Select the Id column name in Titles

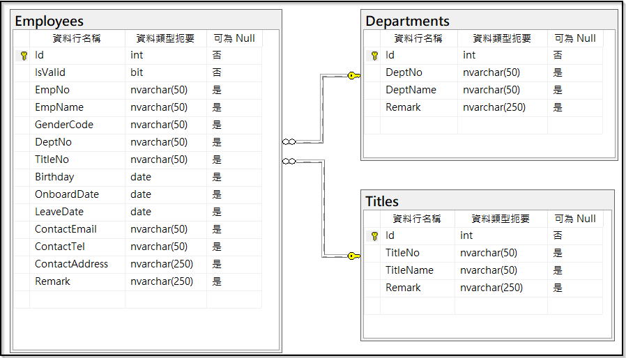(x=390, y=235)
